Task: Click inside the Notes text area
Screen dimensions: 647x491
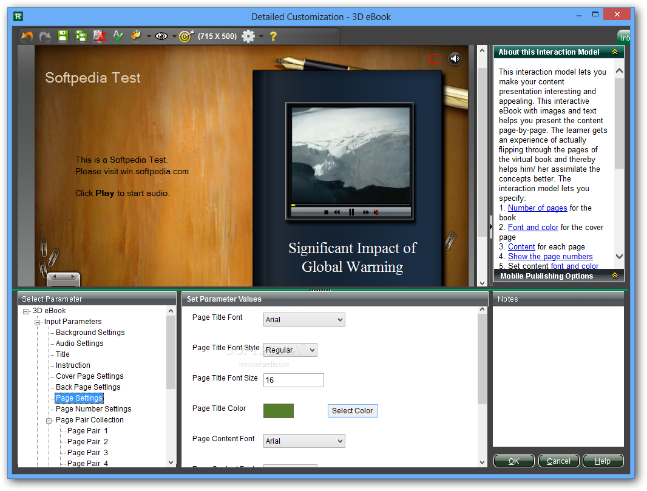Action: pos(558,376)
